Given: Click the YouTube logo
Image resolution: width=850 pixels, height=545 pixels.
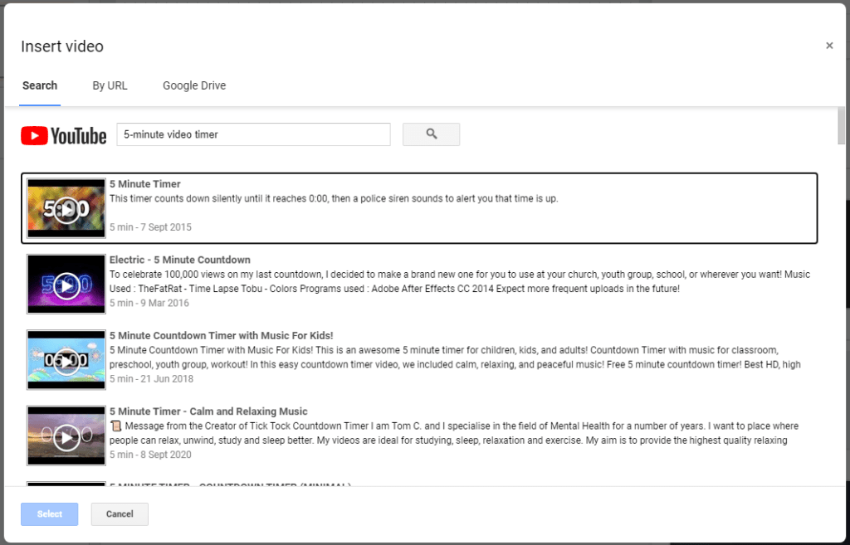Looking at the screenshot, I should point(64,135).
